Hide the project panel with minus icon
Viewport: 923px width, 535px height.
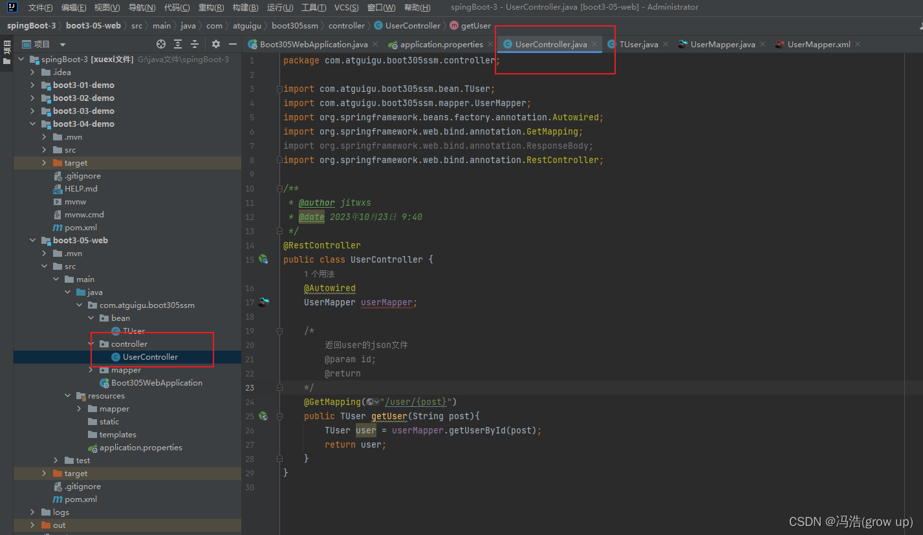232,44
